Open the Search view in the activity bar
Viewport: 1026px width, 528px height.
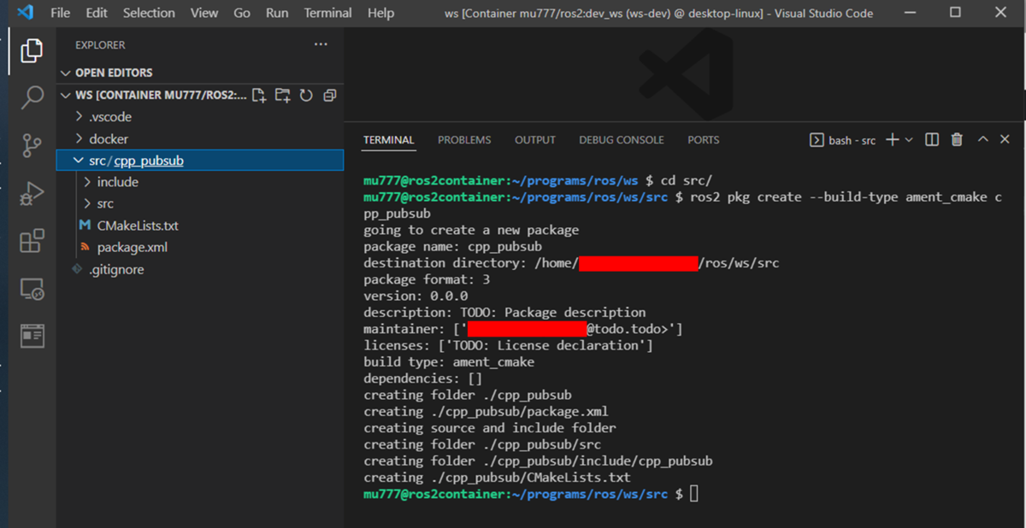coord(32,97)
